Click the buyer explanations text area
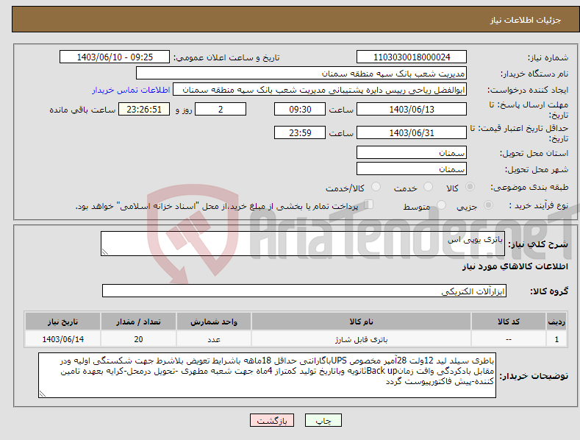This screenshot has height=440, width=580. (267, 375)
